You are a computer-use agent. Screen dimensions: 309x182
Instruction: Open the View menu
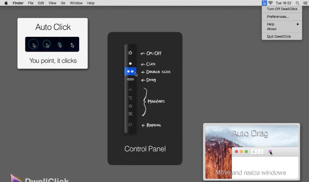click(52, 3)
